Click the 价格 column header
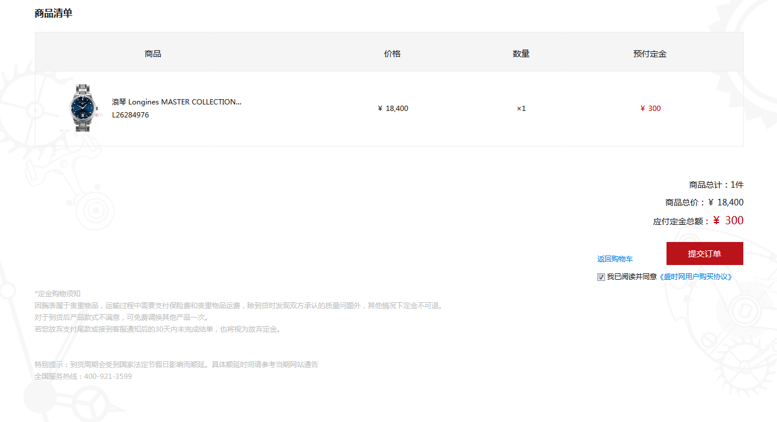The image size is (777, 422). tap(392, 54)
